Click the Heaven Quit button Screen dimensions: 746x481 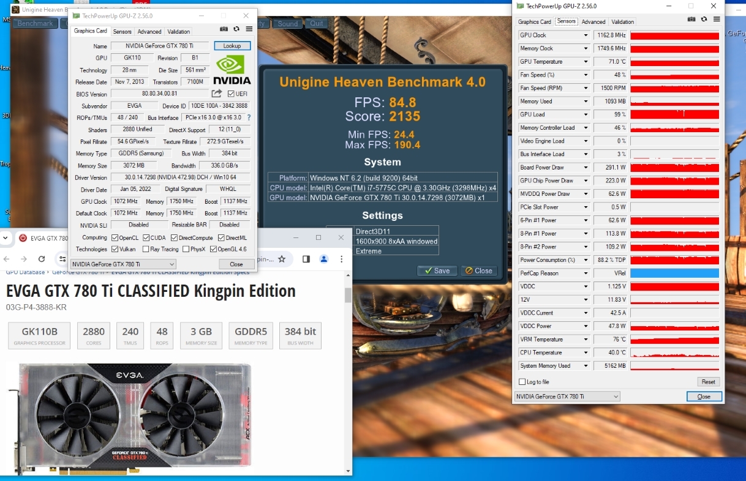(316, 24)
